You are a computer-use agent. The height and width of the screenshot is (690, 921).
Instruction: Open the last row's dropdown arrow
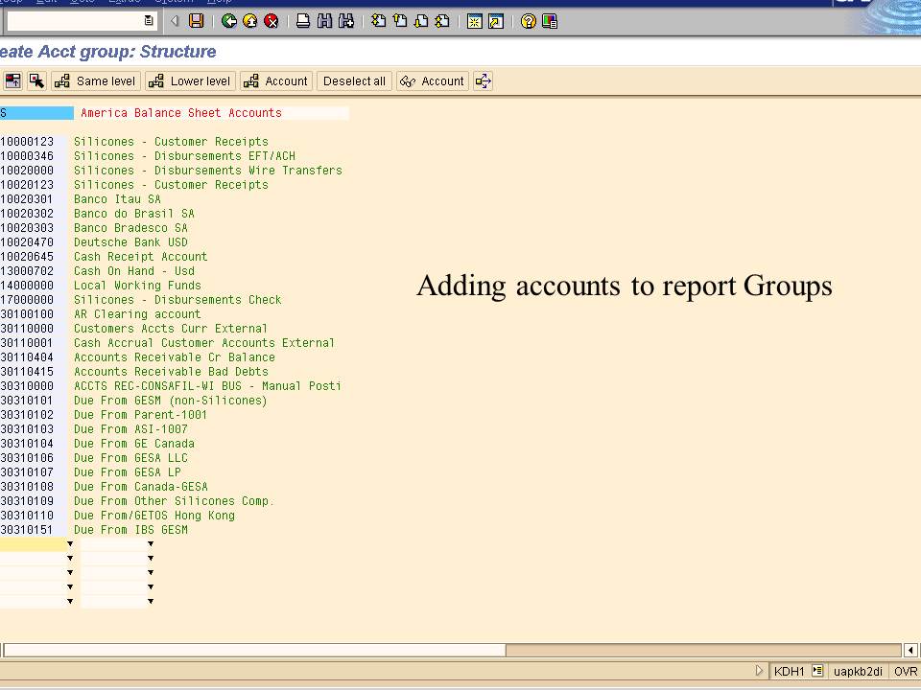pyautogui.click(x=70, y=601)
